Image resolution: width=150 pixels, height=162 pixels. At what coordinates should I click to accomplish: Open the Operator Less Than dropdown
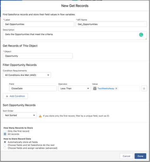point(74,89)
